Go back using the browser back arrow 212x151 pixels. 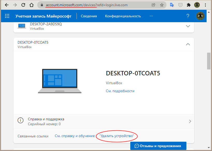click(x=7, y=5)
